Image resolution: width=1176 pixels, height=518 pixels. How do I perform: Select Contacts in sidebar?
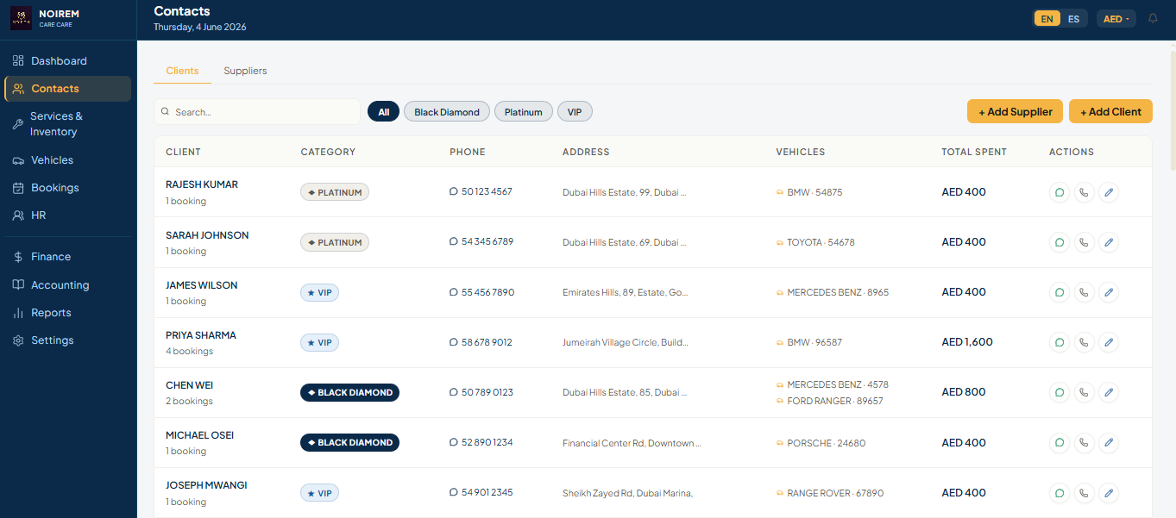click(67, 89)
